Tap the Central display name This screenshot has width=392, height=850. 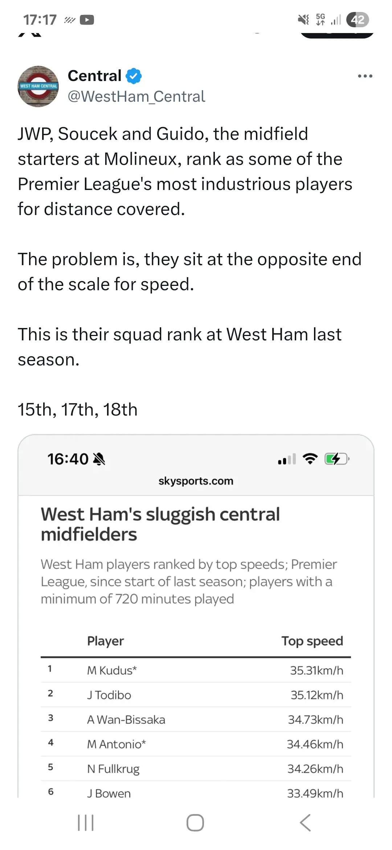(94, 76)
